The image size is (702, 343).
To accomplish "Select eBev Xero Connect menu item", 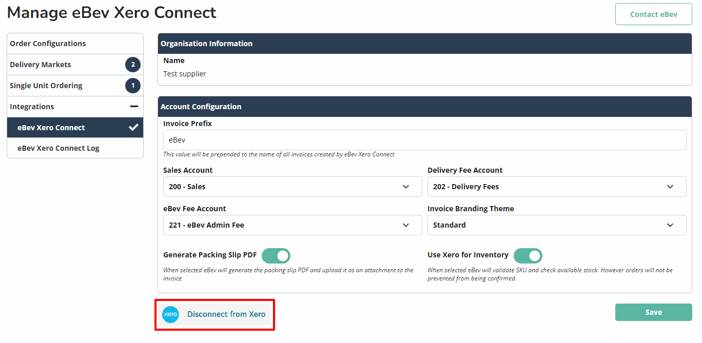I will (75, 128).
